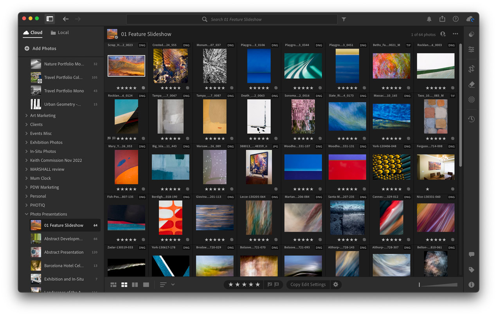Image resolution: width=497 pixels, height=316 pixels.
Task: Switch to Square Grid view
Action: click(124, 285)
